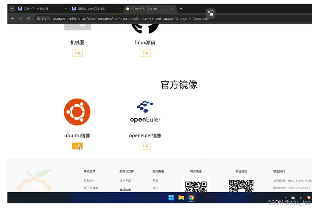Click the cloud icon in system tray
This screenshot has width=312, height=208.
tap(293, 198)
